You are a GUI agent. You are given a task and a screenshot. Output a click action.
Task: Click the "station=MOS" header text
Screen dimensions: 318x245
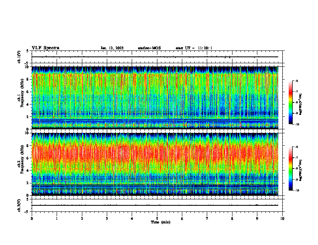pos(149,48)
